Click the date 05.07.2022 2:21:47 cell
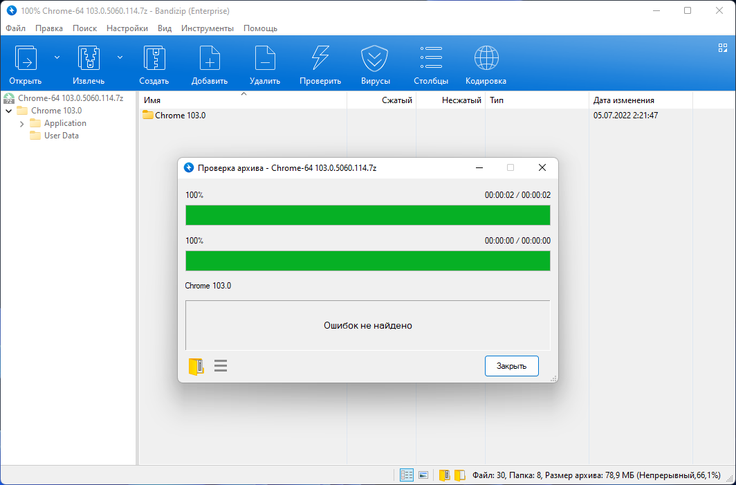The image size is (736, 485). tap(625, 116)
